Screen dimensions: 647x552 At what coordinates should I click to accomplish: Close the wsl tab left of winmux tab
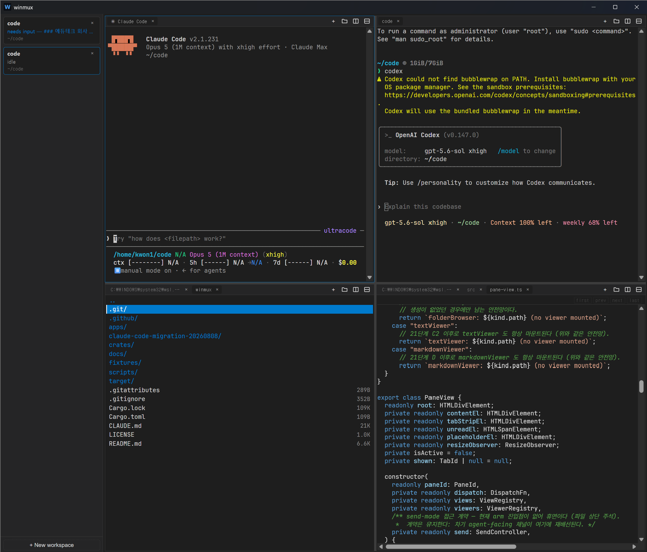pyautogui.click(x=186, y=290)
